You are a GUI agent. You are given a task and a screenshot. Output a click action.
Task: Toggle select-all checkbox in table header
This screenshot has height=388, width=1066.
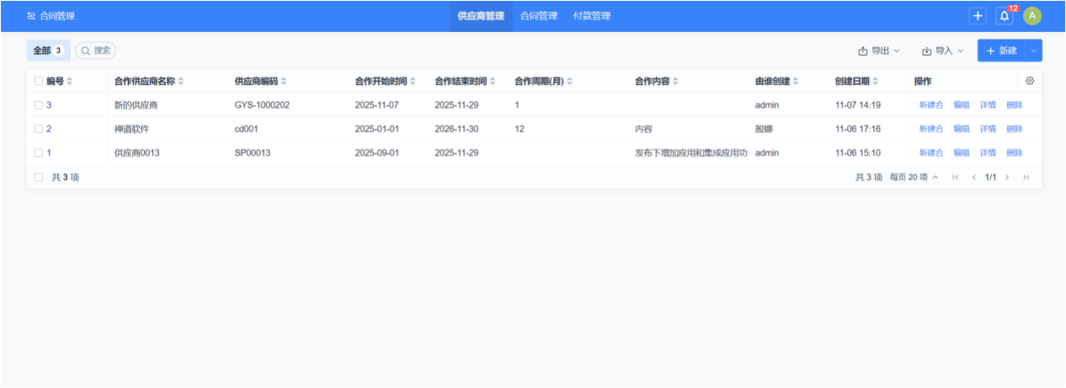point(39,82)
